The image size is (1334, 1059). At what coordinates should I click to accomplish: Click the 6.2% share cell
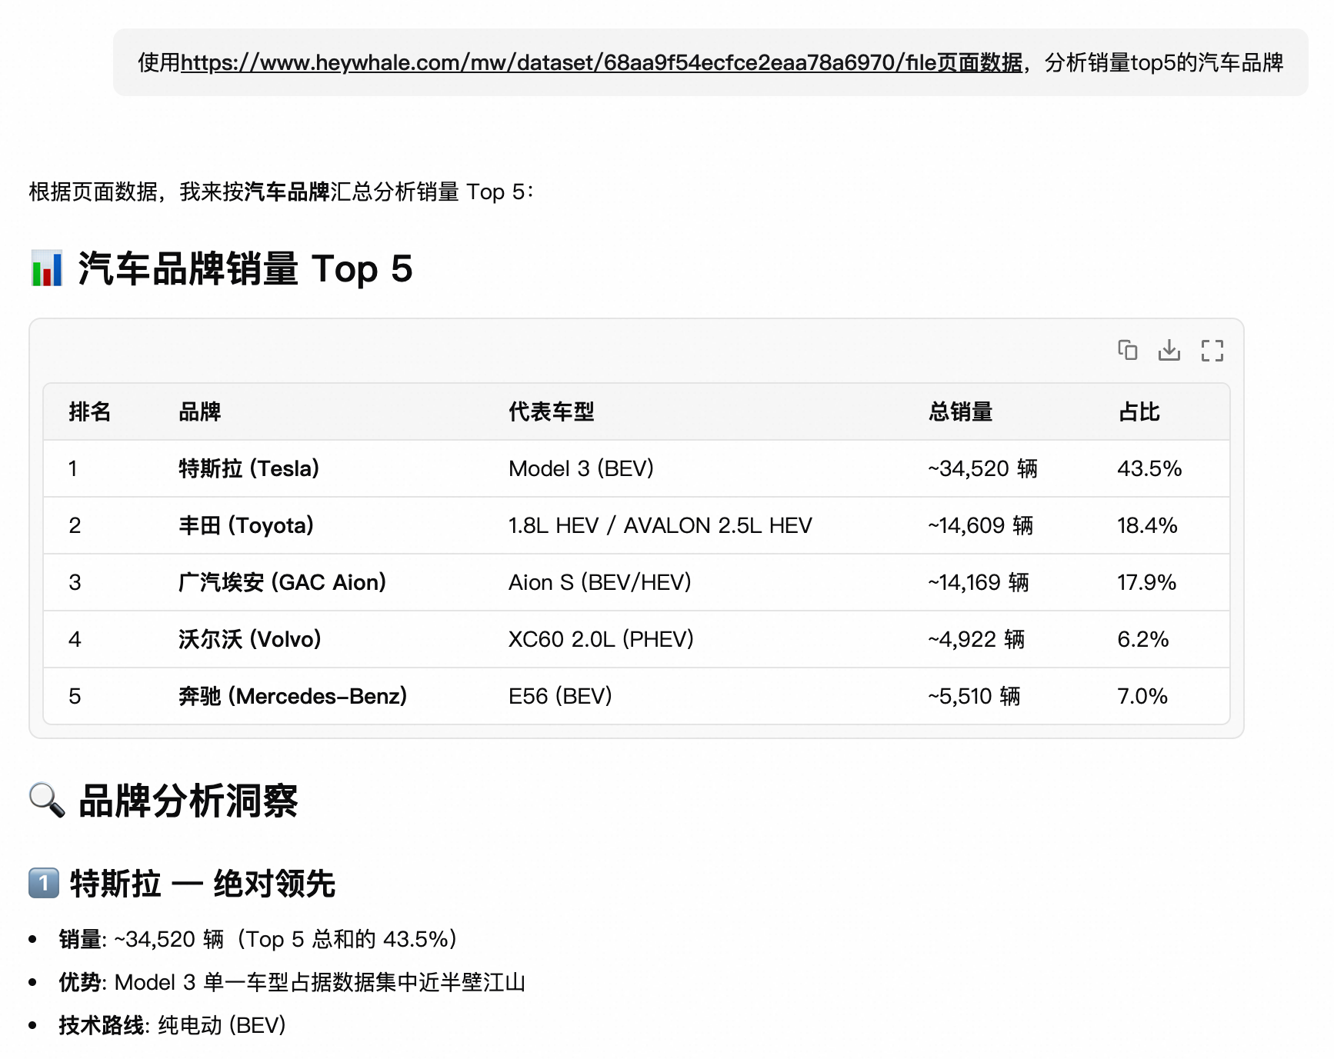[1143, 639]
